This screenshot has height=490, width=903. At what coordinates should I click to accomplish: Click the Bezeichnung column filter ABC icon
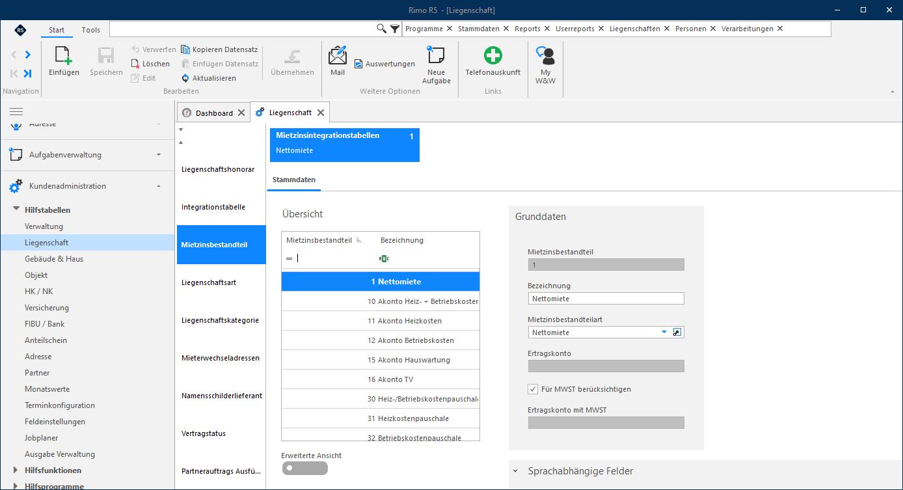point(384,258)
